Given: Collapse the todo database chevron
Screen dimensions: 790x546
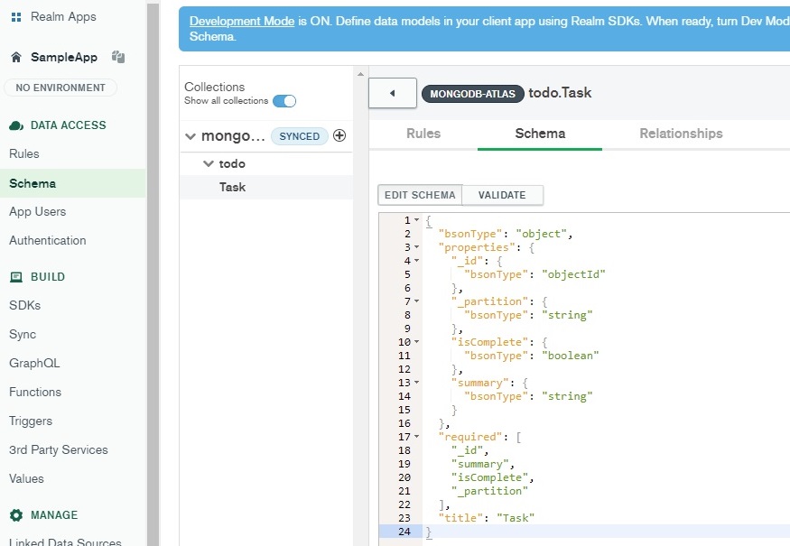Looking at the screenshot, I should point(208,163).
